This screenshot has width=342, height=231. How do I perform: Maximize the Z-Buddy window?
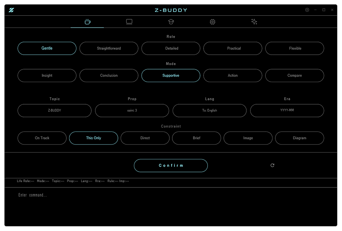324,10
